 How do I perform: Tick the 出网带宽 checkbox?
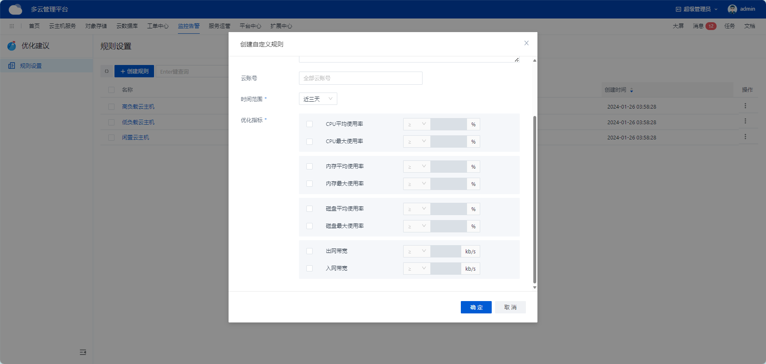(x=310, y=251)
